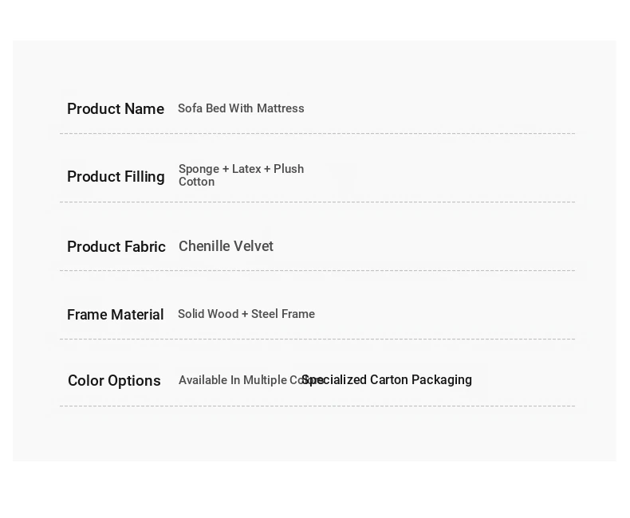Click the word Cotton in filling value
The height and width of the screenshot is (518, 630).
coord(196,182)
